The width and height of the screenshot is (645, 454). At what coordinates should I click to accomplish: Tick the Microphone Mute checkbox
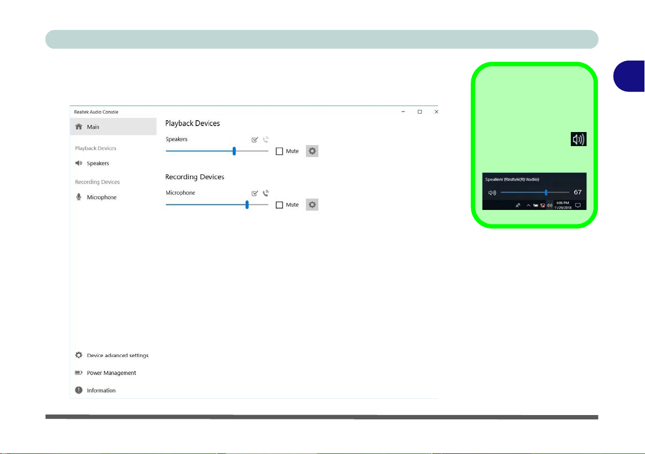pos(279,205)
